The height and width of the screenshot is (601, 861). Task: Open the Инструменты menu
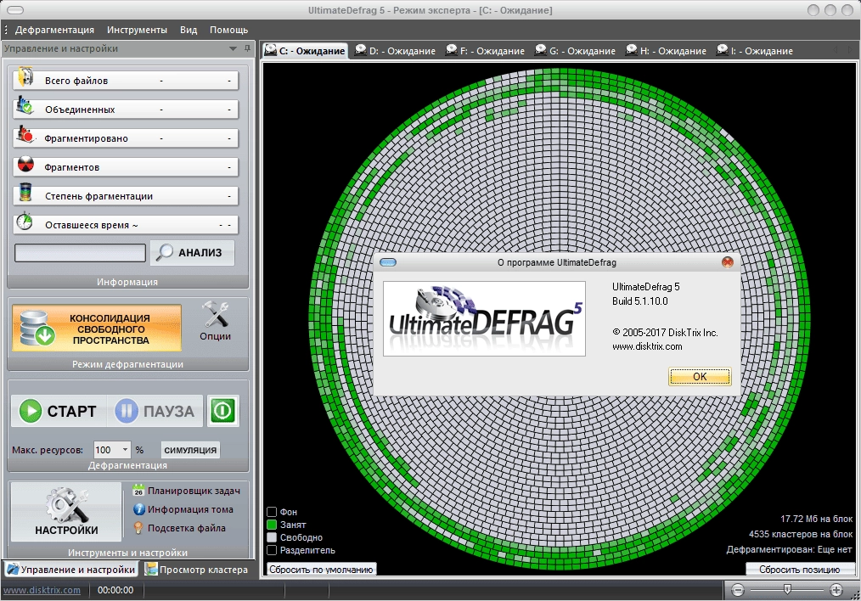tap(137, 30)
